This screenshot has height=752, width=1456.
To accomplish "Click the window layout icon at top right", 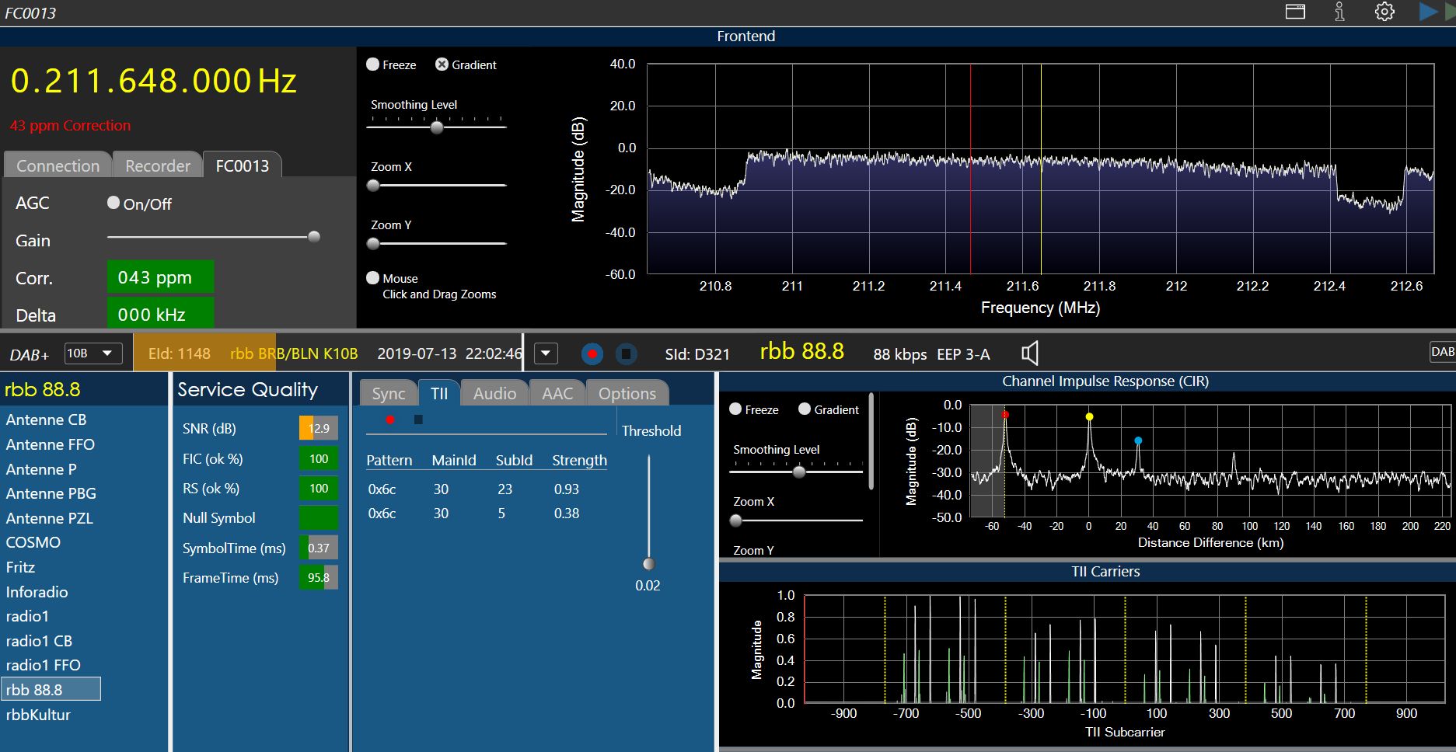I will [x=1295, y=12].
